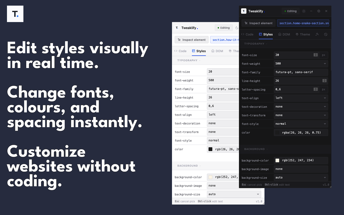Open the font-style normal dropdown in the dark panel
Viewport: 344px width, 215px height.
pyautogui.click(x=301, y=124)
